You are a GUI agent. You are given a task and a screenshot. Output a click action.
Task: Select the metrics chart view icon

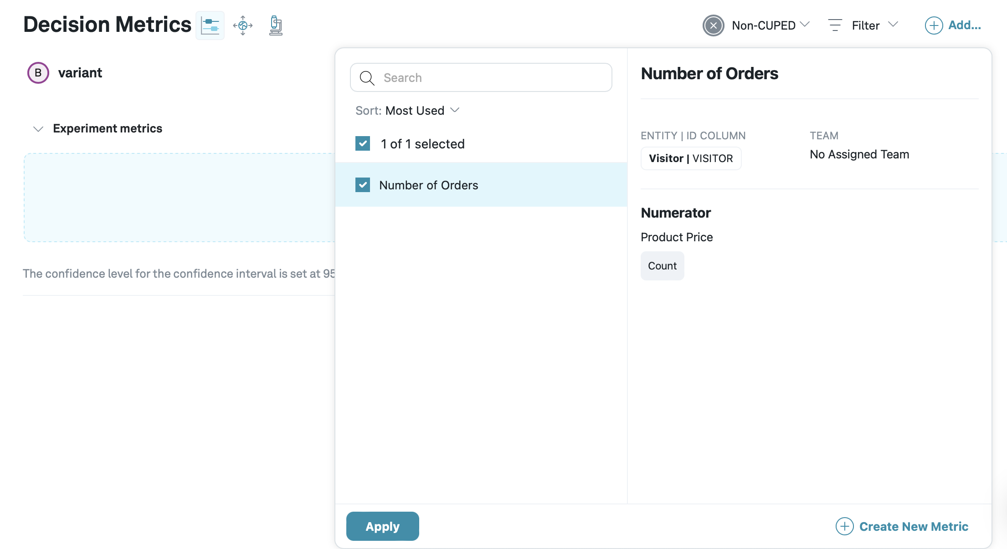click(210, 25)
